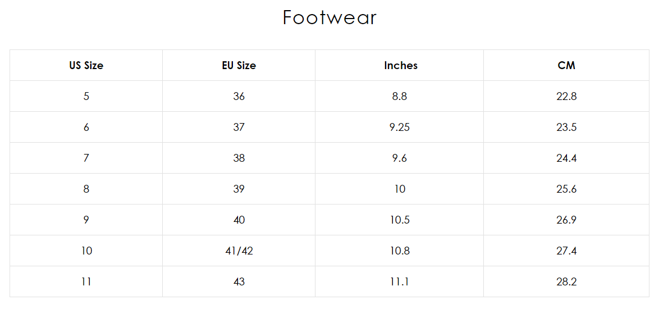Click EU size 36 cell
This screenshot has height=309, width=659.
point(239,96)
